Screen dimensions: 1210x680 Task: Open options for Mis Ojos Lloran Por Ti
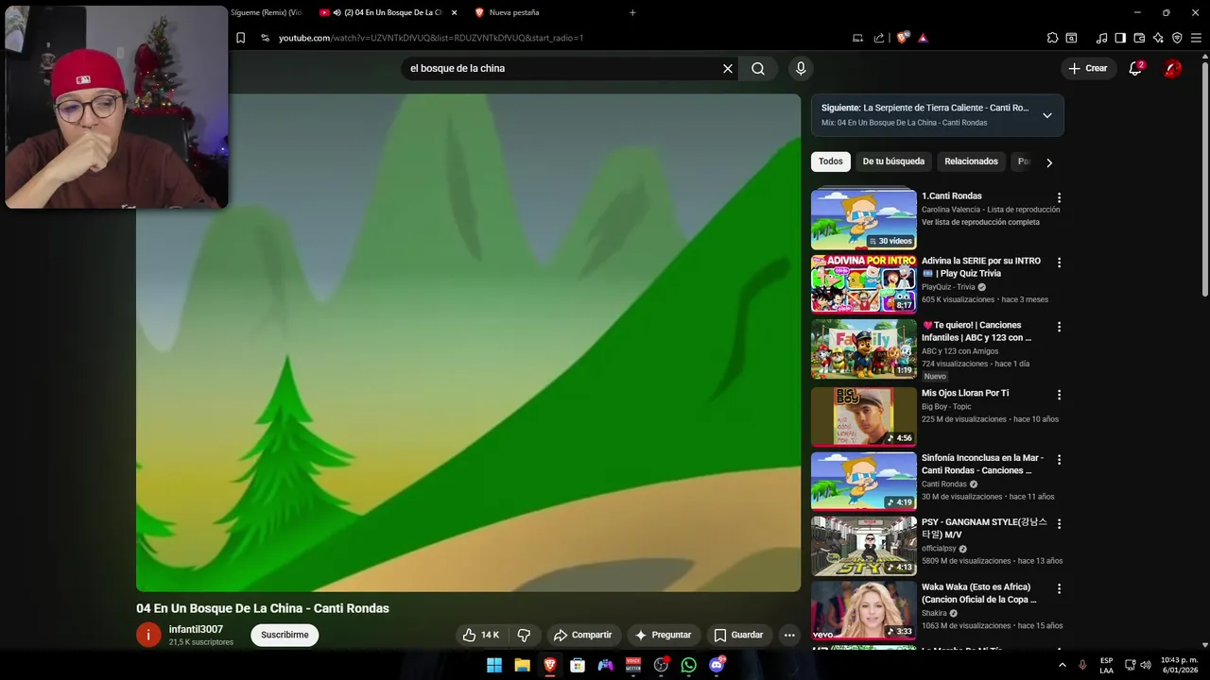[x=1059, y=395]
